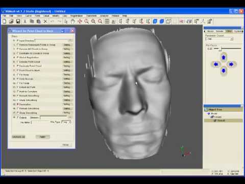Viewport: 245px width, 184px height.
Task: Open the Registration menu
Action: [77, 16]
